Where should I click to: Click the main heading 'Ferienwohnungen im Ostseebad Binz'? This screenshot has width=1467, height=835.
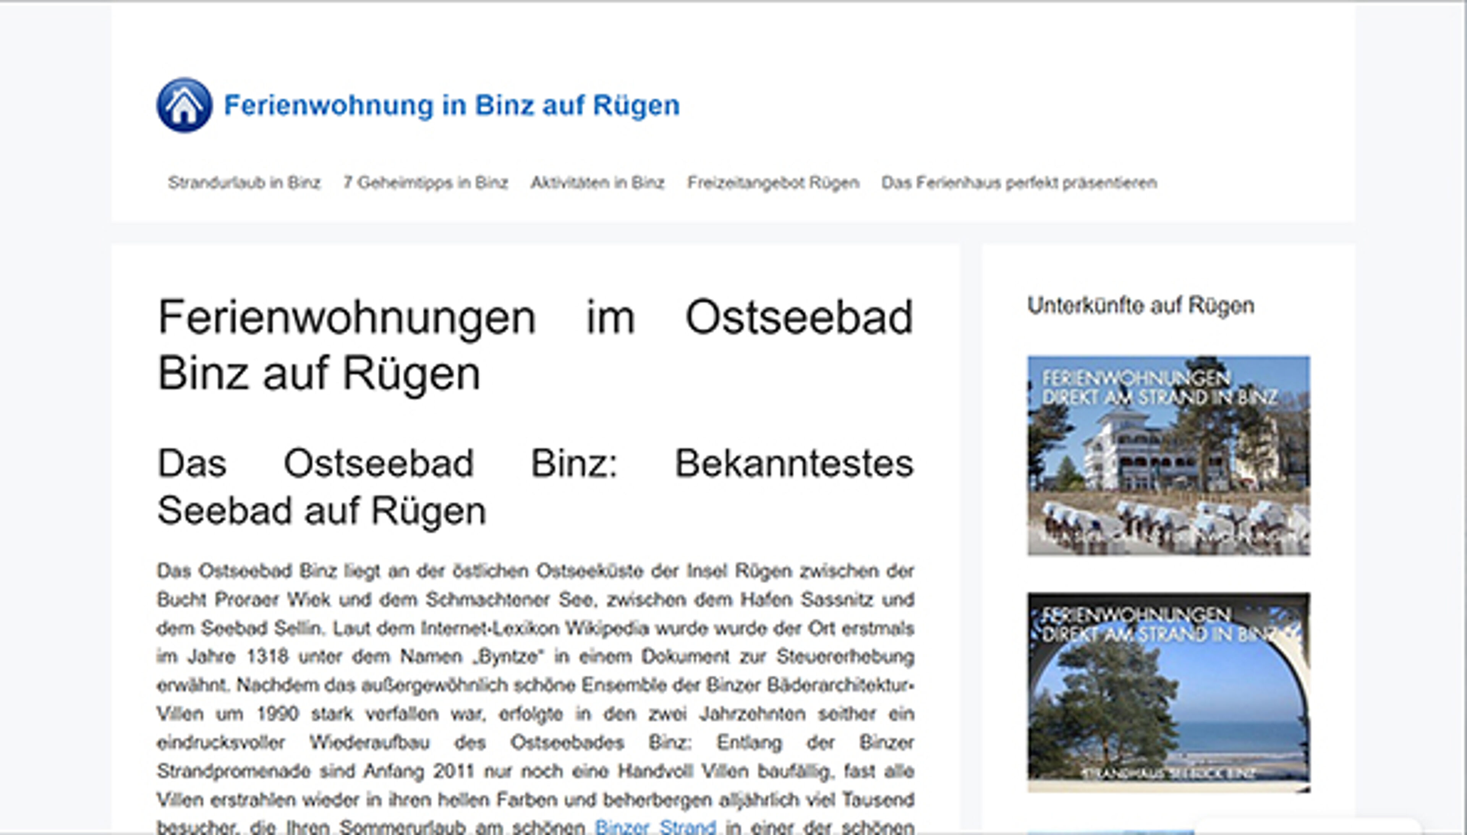click(x=533, y=344)
